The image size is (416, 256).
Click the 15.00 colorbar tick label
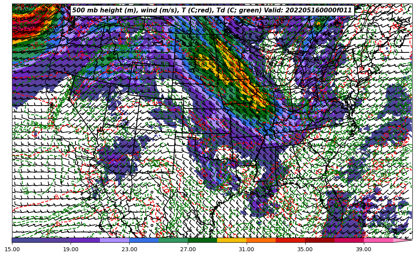click(x=12, y=249)
